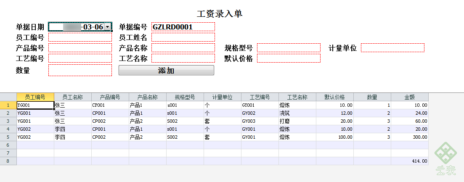Image resolution: width=464 pixels, height=182 pixels.
Task: Click the 金额 cell 24.00
Action: (x=410, y=113)
